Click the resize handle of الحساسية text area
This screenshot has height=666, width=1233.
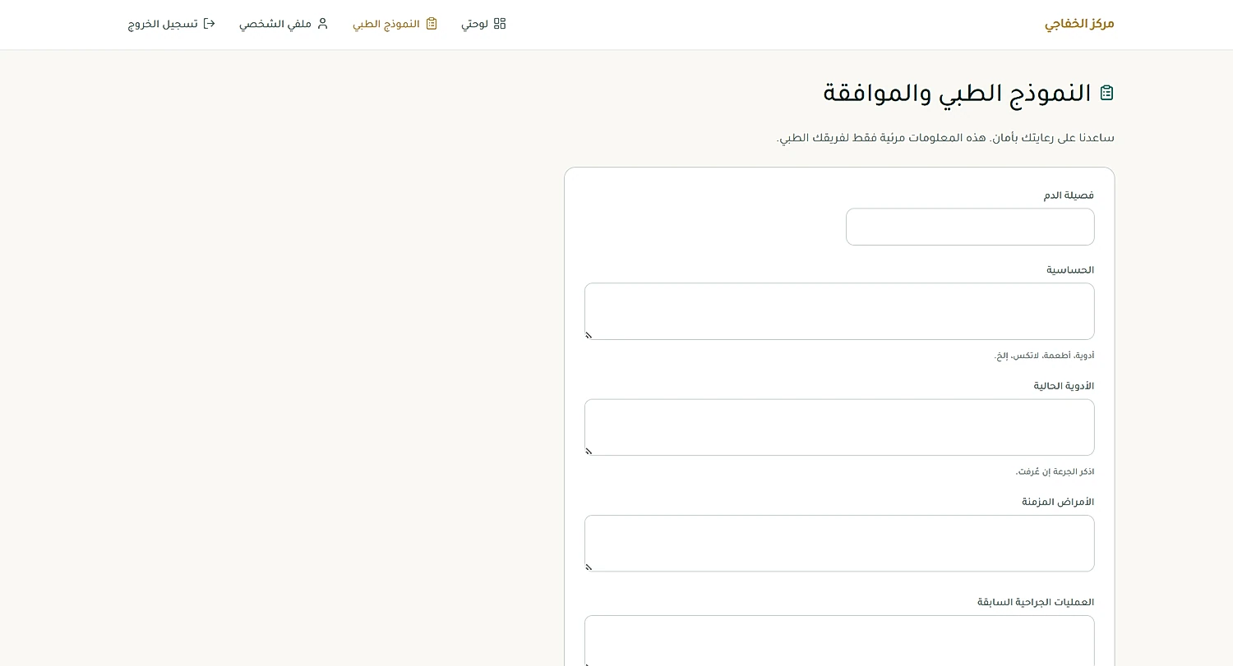589,335
